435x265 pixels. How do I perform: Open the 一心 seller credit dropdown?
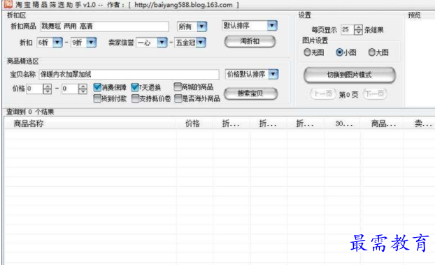tap(162, 43)
